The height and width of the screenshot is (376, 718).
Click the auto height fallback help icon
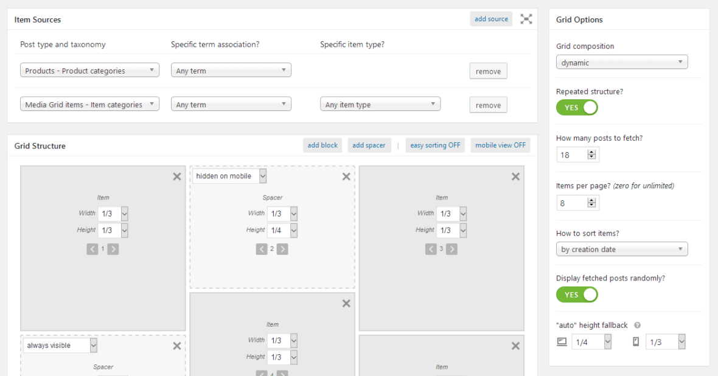point(637,326)
